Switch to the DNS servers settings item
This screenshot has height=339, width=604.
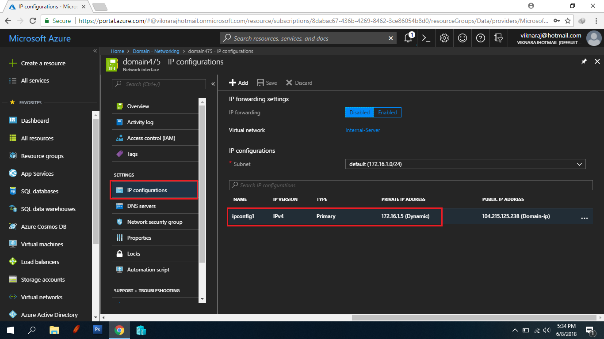click(142, 206)
